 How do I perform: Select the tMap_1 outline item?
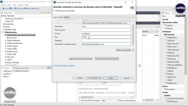coord(6,77)
